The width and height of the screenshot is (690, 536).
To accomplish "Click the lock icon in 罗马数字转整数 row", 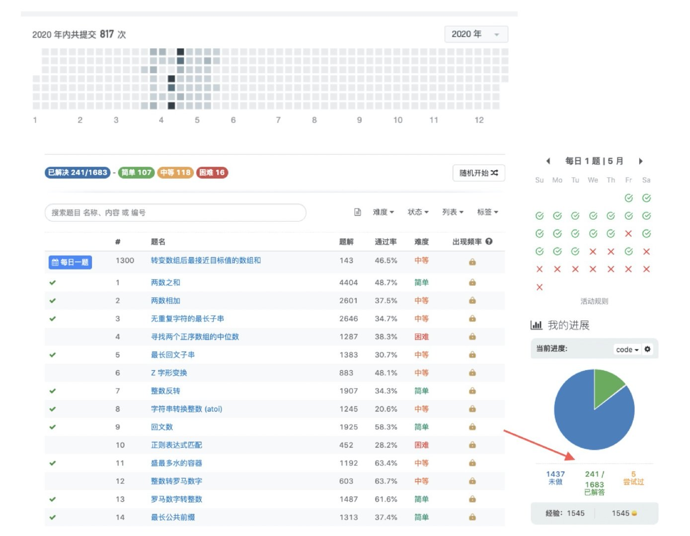I will (x=472, y=499).
